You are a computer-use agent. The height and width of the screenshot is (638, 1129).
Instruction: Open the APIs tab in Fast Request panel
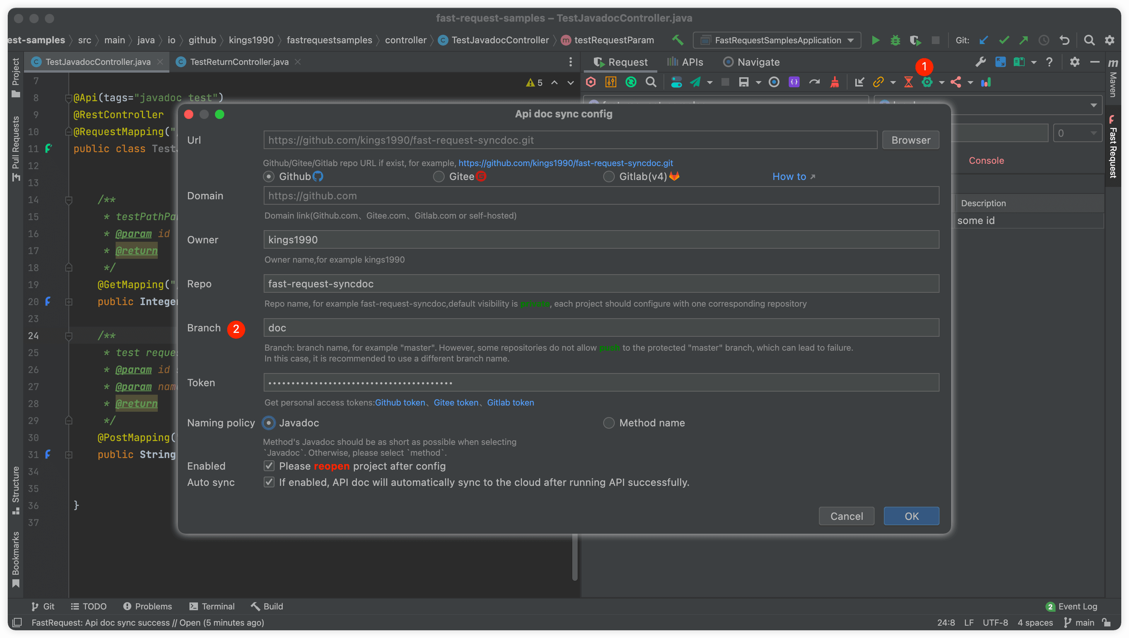click(x=686, y=62)
